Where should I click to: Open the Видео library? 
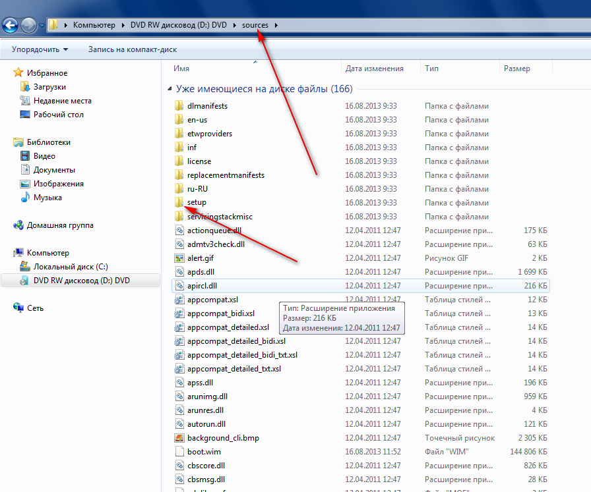point(44,156)
